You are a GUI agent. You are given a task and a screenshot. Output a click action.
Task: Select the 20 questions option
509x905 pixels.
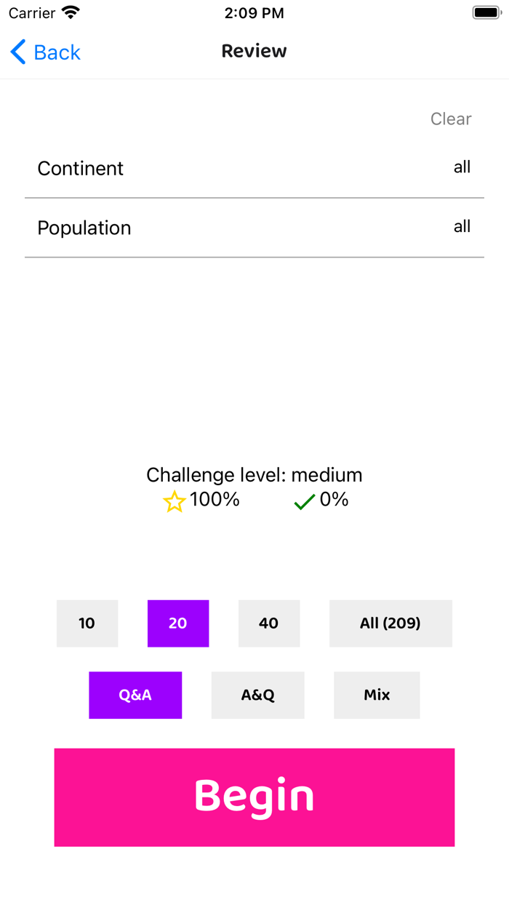click(x=178, y=623)
